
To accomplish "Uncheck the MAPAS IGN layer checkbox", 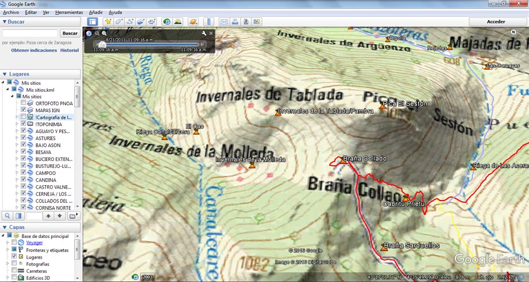I will (x=24, y=109).
